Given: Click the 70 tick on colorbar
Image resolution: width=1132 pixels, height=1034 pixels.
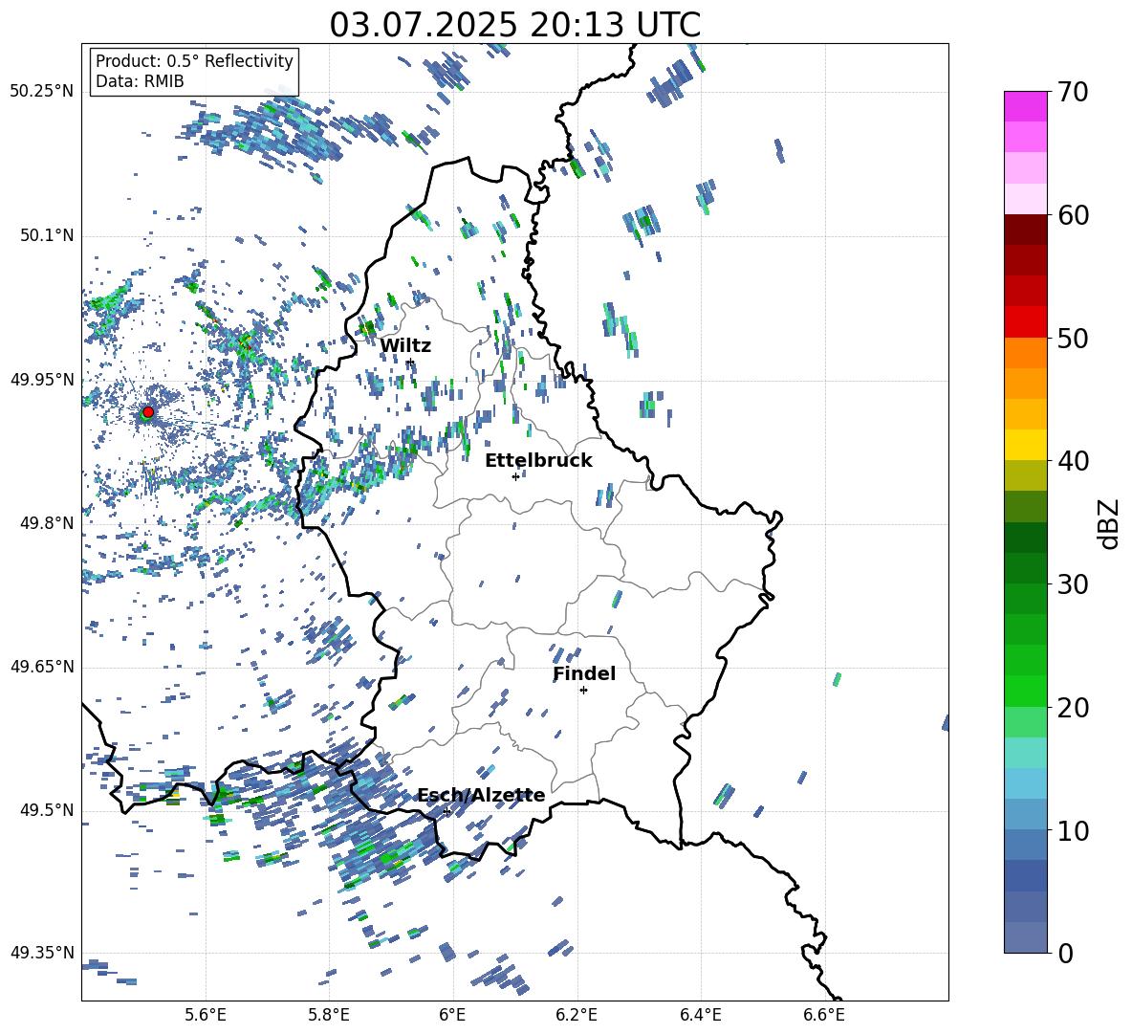Looking at the screenshot, I should pyautogui.click(x=1073, y=92).
